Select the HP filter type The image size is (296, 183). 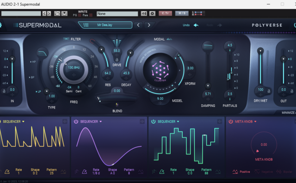click(33, 61)
